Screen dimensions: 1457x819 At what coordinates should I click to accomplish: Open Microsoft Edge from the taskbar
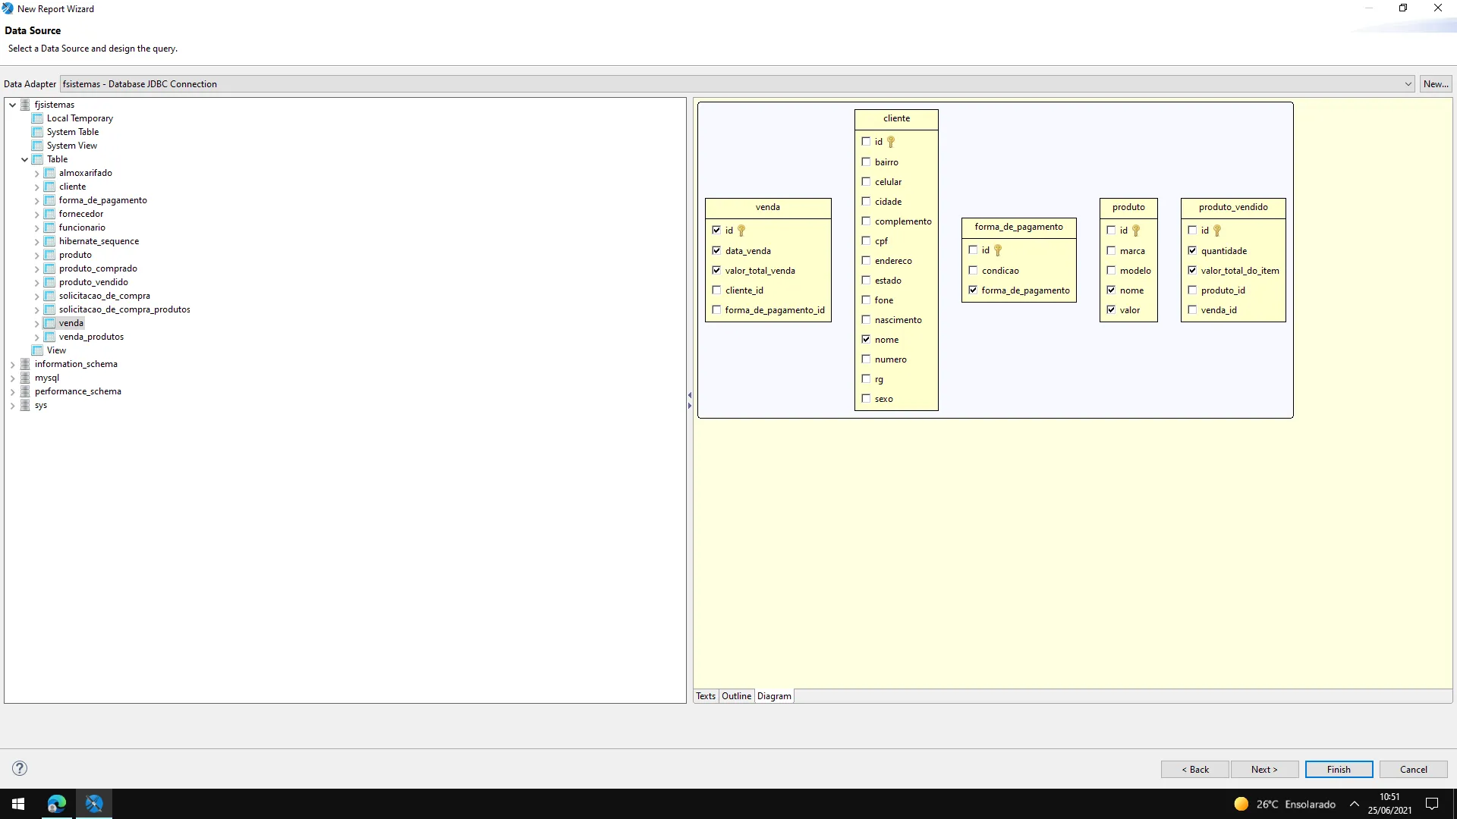click(57, 804)
